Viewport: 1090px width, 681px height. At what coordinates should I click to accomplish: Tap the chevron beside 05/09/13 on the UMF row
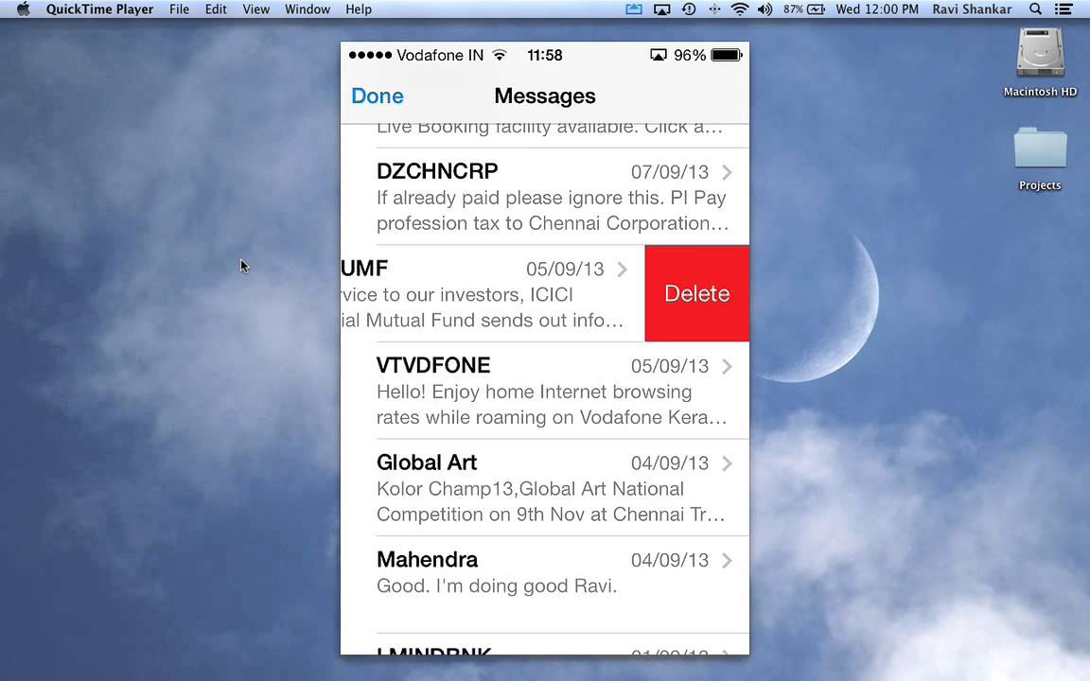[x=623, y=269]
